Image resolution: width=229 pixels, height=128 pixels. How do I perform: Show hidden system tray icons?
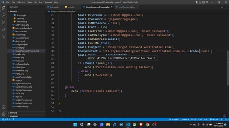191,125
